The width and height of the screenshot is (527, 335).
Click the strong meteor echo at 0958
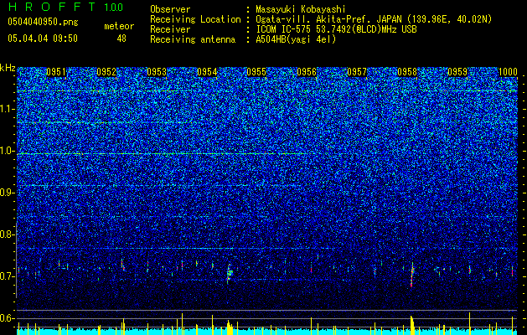tap(412, 275)
